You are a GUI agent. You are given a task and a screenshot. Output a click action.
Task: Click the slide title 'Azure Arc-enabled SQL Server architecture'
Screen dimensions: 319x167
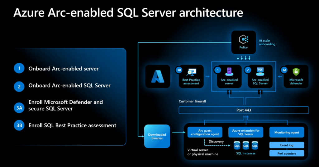pos(128,12)
